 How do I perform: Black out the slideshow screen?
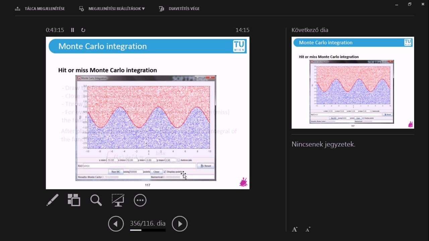(118, 200)
